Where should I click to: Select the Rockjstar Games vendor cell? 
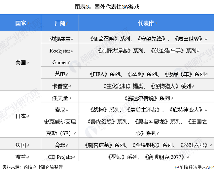point(60,56)
